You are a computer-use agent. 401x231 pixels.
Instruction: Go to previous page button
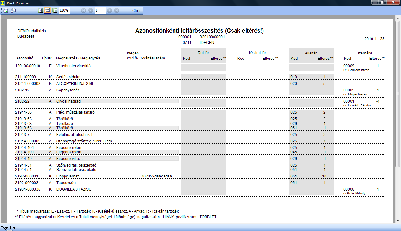(x=91, y=10)
